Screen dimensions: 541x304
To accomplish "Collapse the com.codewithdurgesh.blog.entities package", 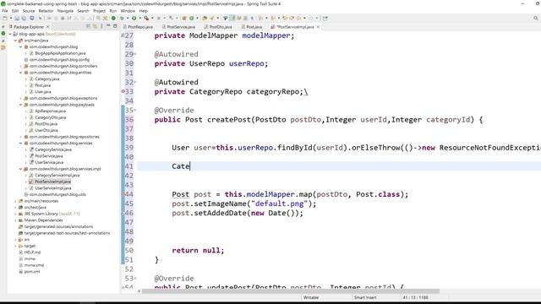I will point(20,73).
